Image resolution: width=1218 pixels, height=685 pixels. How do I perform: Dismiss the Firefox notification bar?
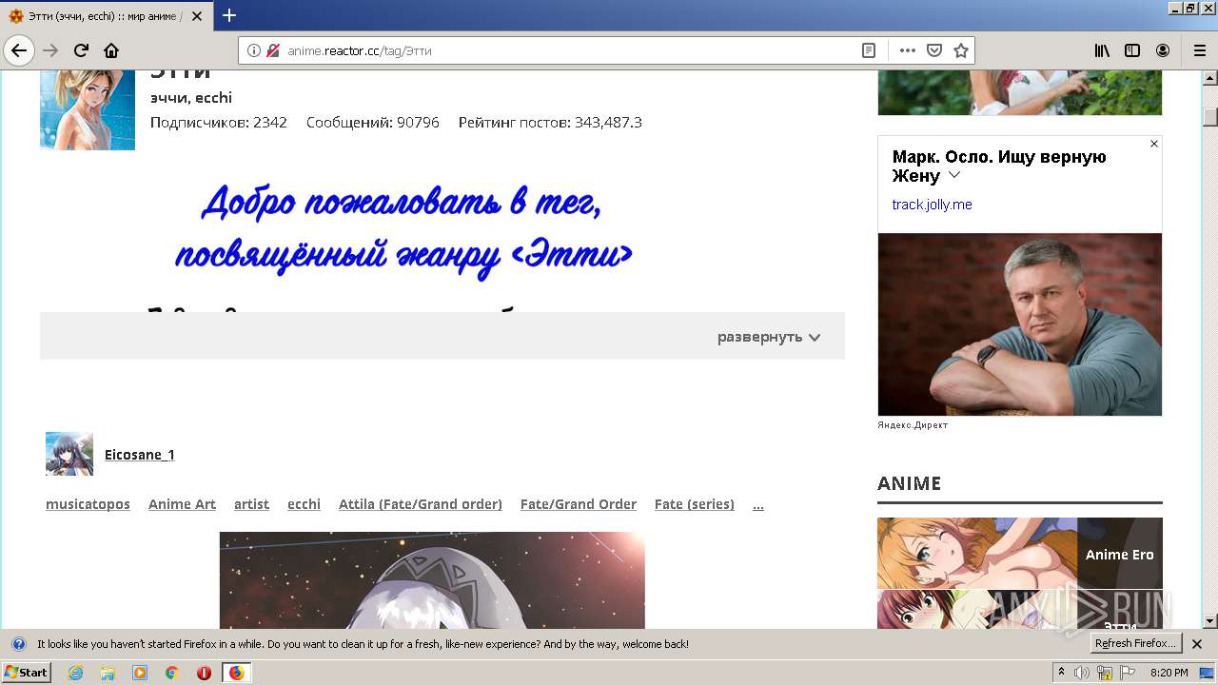[1197, 644]
